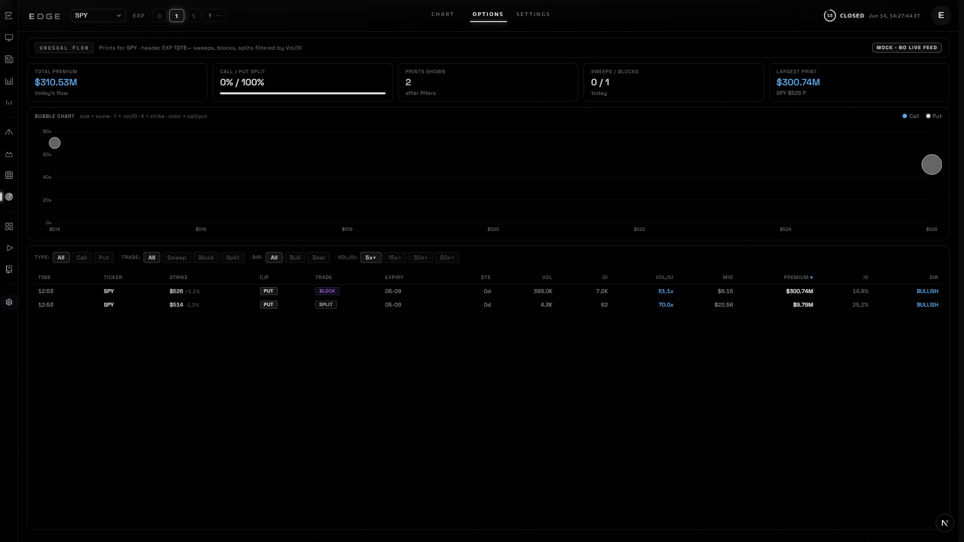Click the VOL/OI column header
The height and width of the screenshot is (542, 964).
[x=664, y=278]
